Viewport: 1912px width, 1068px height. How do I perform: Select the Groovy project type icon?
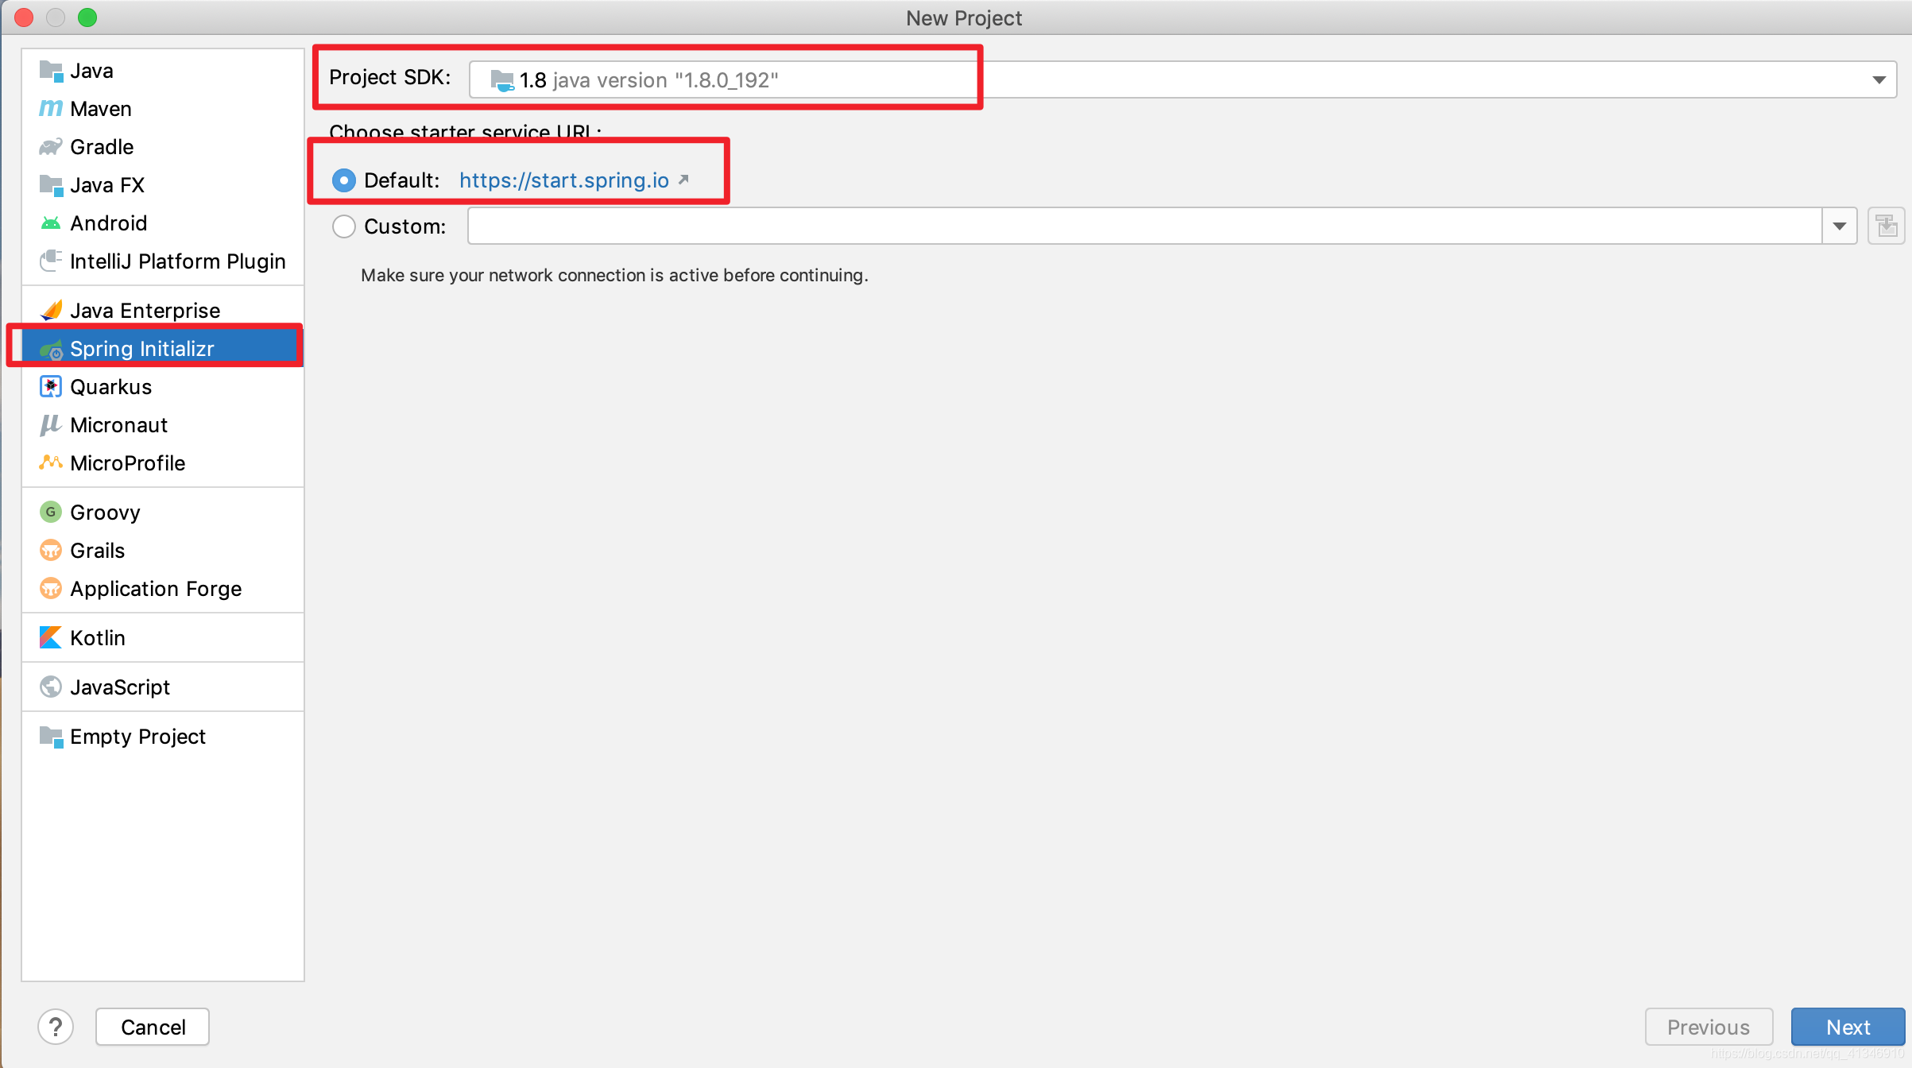(52, 511)
